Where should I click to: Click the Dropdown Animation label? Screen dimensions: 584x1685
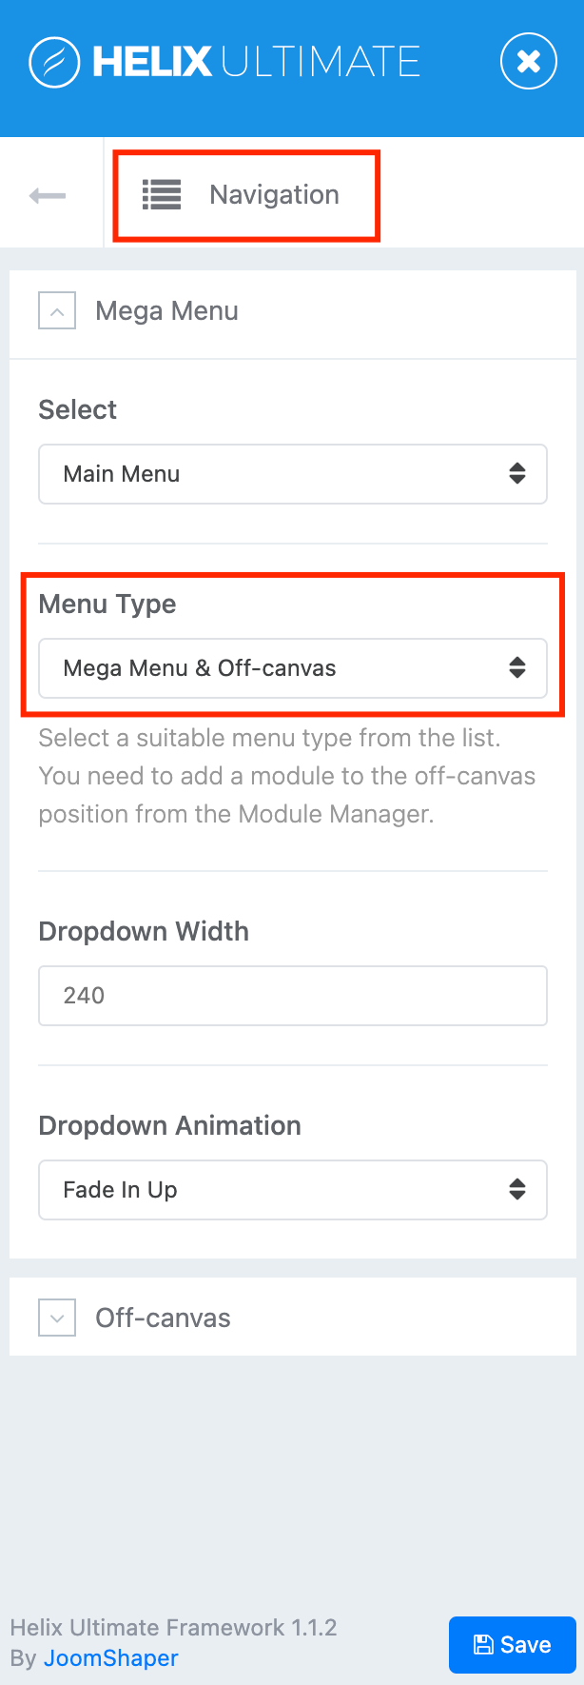[169, 1126]
